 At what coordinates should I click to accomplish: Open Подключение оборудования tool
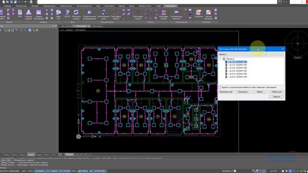tap(90, 14)
